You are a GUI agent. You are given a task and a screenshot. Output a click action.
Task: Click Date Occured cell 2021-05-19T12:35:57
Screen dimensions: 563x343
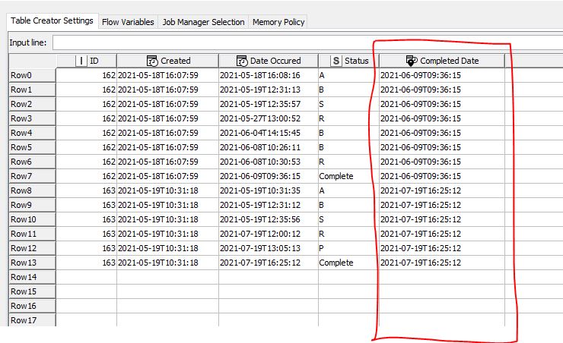[269, 104]
